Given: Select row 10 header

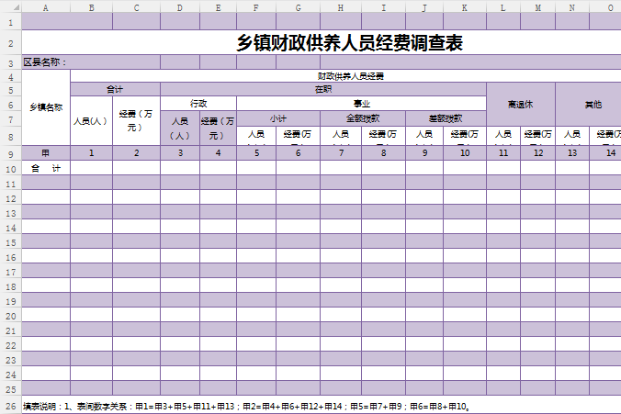Looking at the screenshot, I should [9, 168].
